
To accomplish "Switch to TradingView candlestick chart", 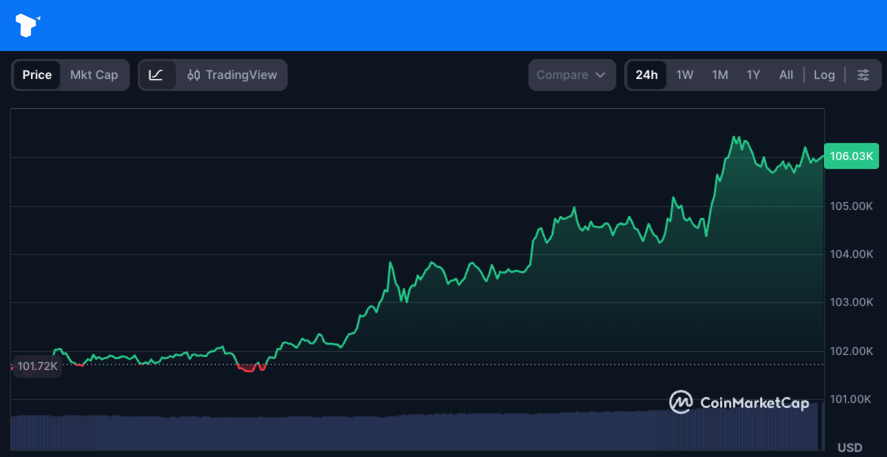I will (232, 75).
